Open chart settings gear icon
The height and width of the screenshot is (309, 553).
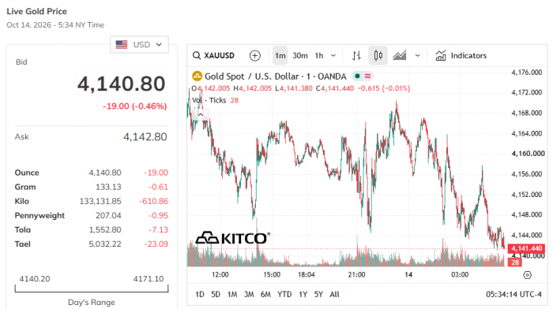click(x=527, y=275)
